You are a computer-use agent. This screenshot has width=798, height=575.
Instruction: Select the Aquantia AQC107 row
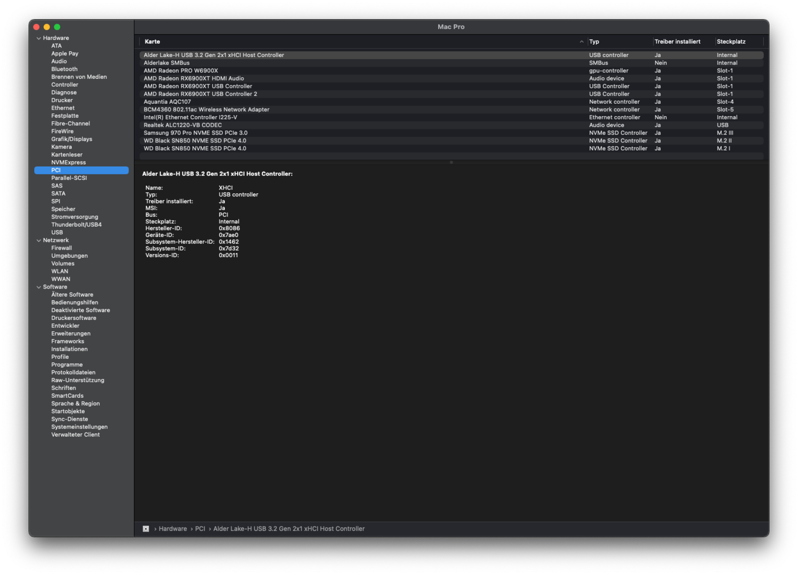pyautogui.click(x=452, y=102)
